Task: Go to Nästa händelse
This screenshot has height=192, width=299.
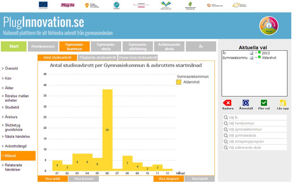Action: point(17,136)
